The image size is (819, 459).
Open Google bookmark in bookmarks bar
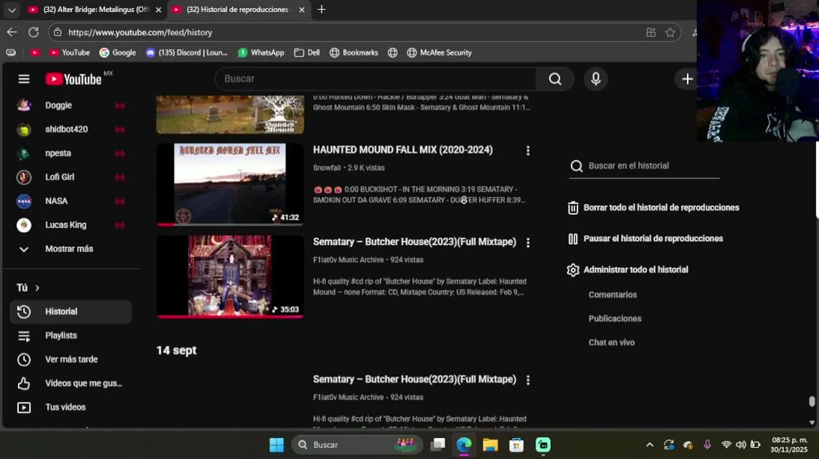[x=117, y=52]
